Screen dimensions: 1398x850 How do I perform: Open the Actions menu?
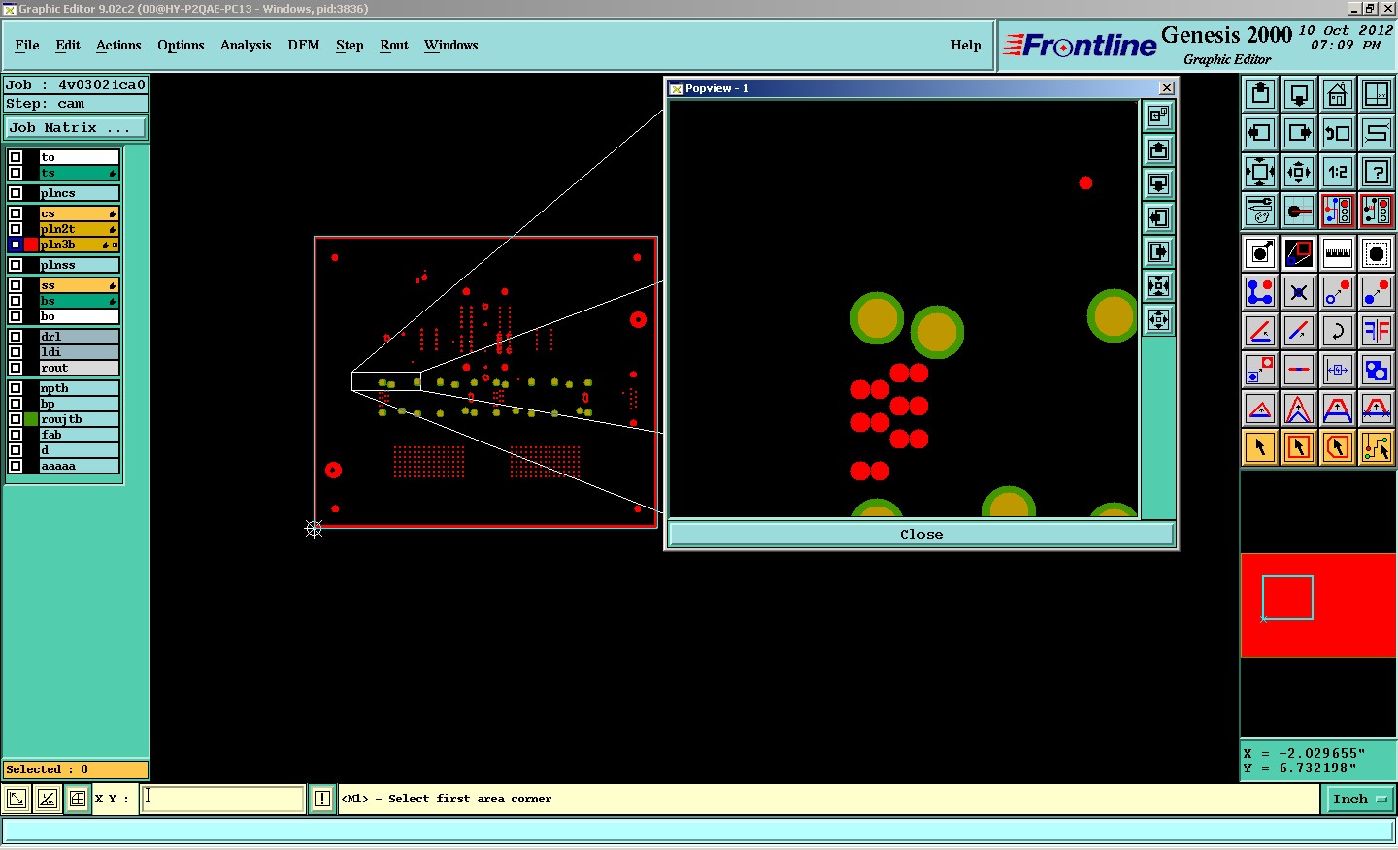[x=118, y=45]
